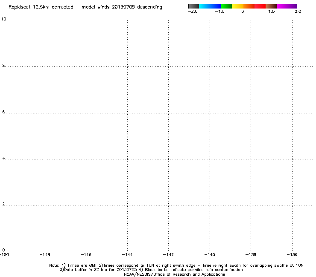The height and width of the screenshot is (277, 316).
Task: Click the note line about Times are GMT
Action: 176,265
